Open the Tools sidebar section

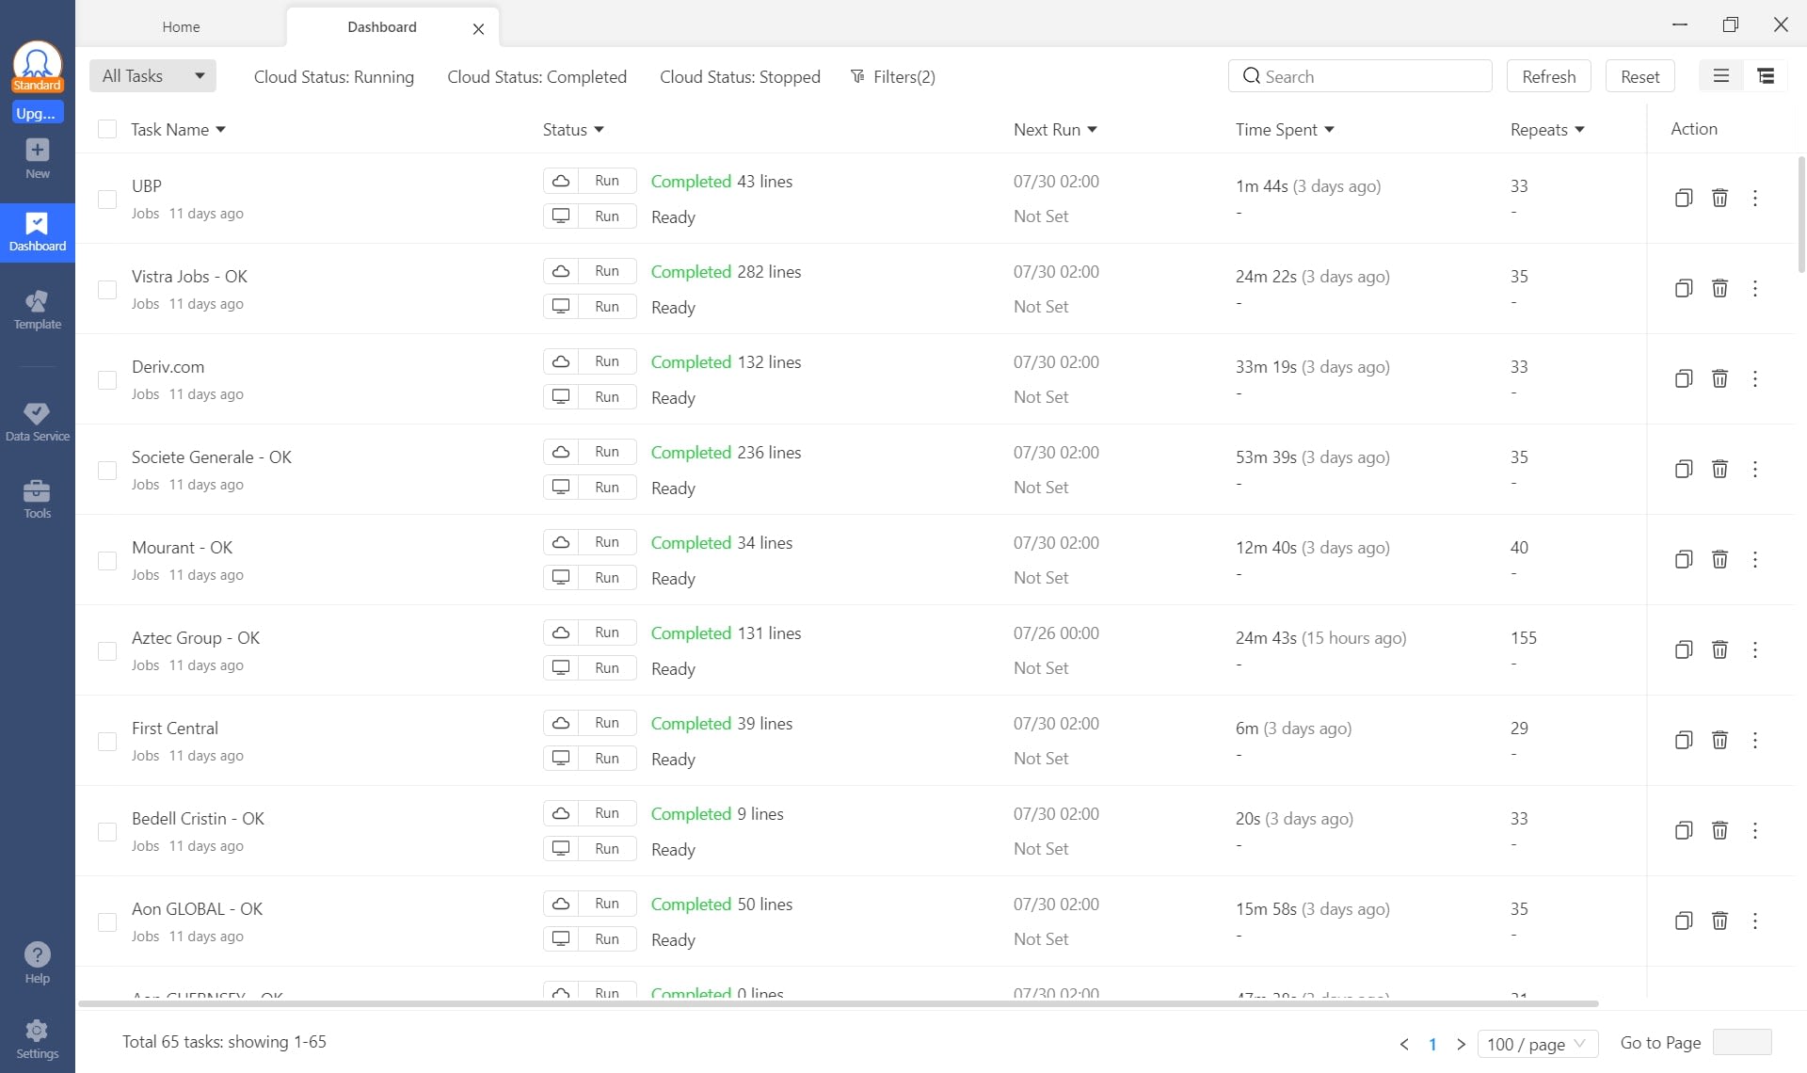38,500
